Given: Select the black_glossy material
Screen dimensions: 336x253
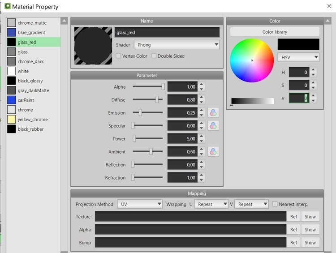Looking at the screenshot, I should (34, 81).
